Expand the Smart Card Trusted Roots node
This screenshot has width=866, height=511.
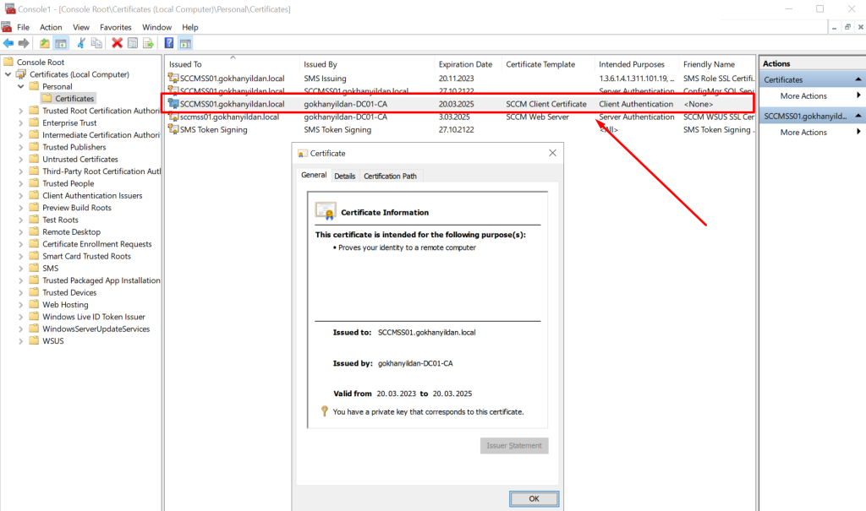(x=21, y=256)
